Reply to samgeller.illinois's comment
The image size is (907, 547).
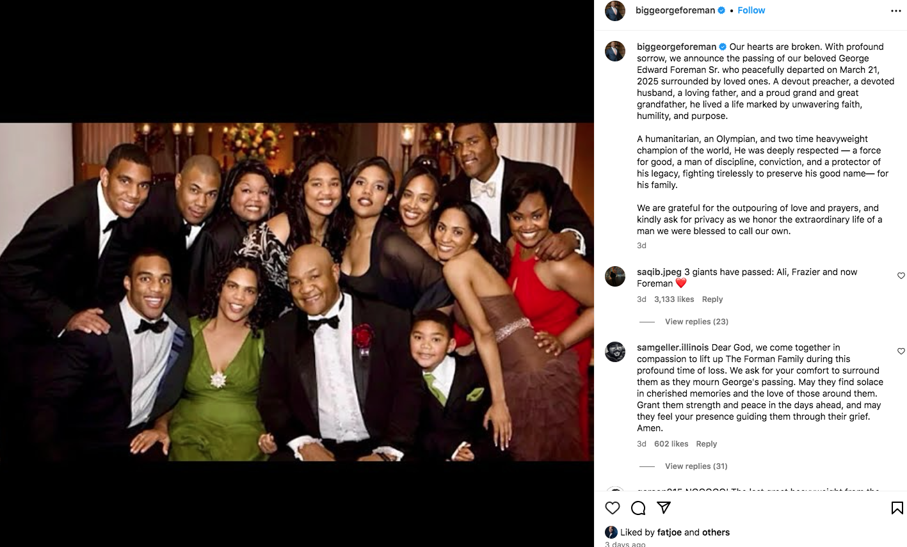coord(706,444)
